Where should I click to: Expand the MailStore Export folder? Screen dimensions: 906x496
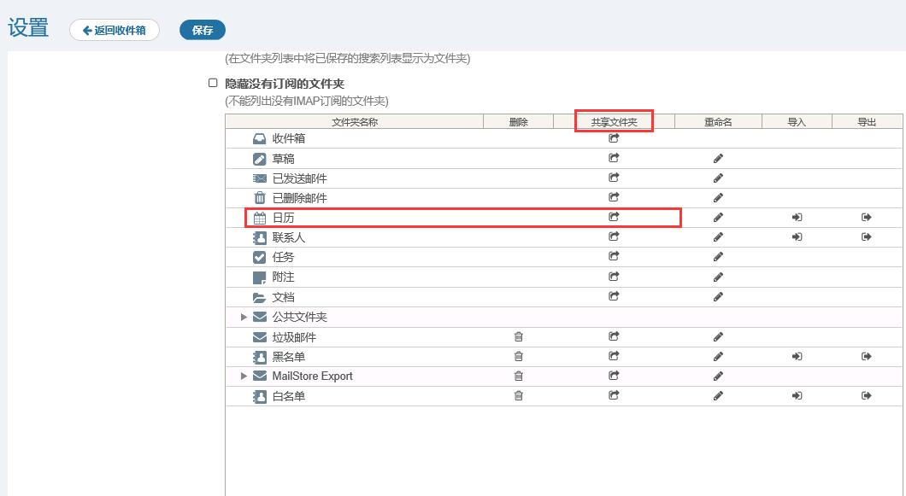(244, 376)
